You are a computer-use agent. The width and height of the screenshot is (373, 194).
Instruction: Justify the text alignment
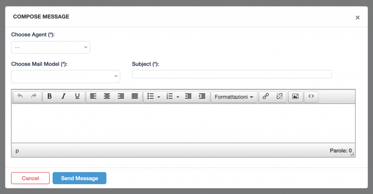click(135, 96)
